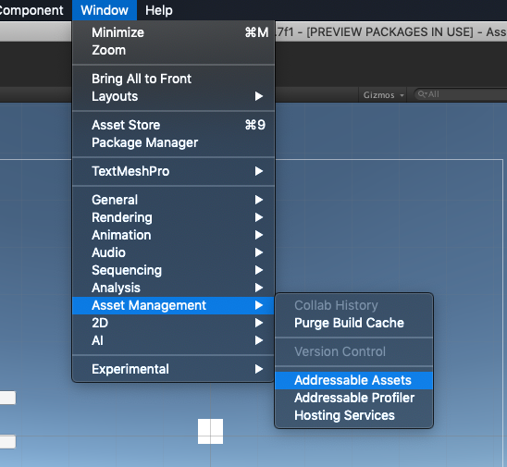507x467 pixels.
Task: Select Purge Build Cache
Action: [x=353, y=323]
